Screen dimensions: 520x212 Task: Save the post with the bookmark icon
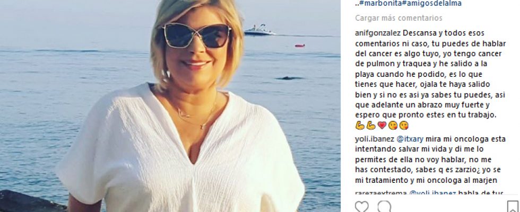tap(513, 206)
